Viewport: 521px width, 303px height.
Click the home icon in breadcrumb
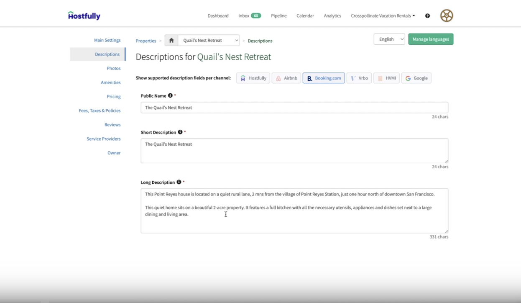coord(171,41)
